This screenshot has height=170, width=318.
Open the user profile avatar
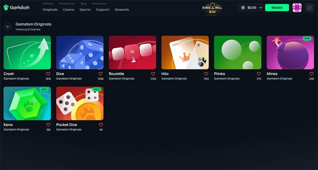297,7
